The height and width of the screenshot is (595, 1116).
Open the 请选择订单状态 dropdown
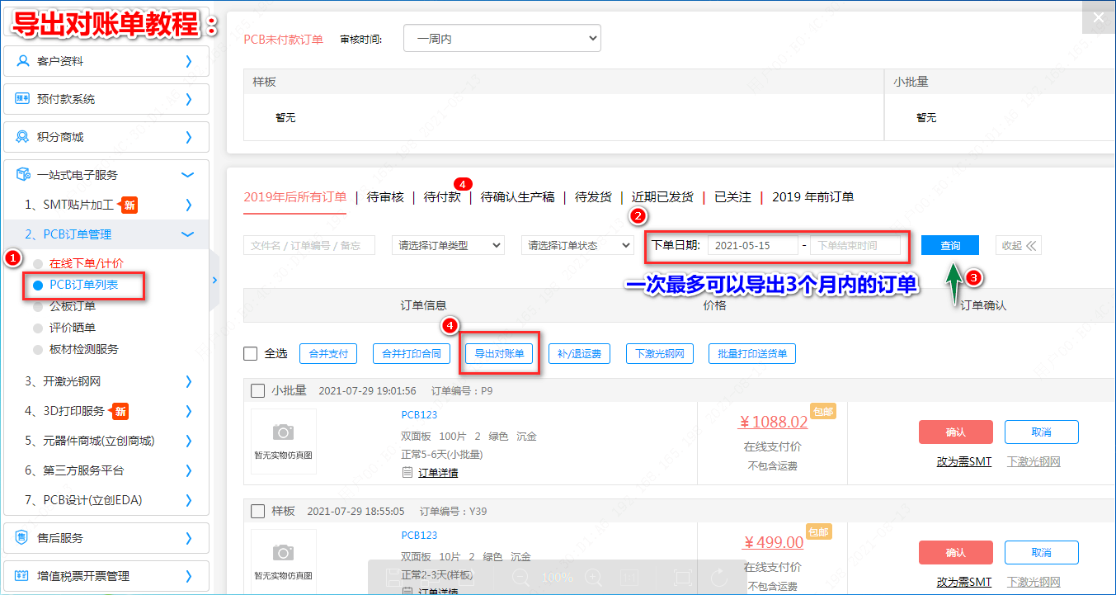click(577, 245)
